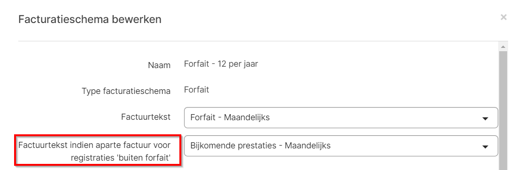Screen dimensions: 517x170
Task: Close the Facturatieschema bewerken dialog
Action: 503,17
